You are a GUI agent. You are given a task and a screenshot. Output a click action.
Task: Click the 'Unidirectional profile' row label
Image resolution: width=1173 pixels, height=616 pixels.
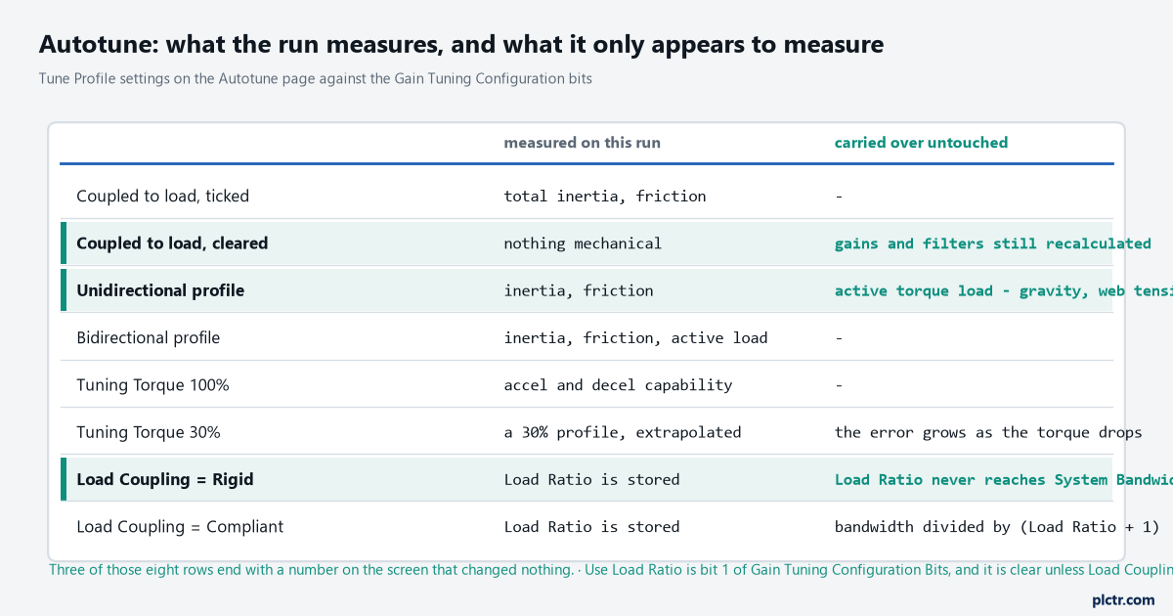tap(160, 290)
